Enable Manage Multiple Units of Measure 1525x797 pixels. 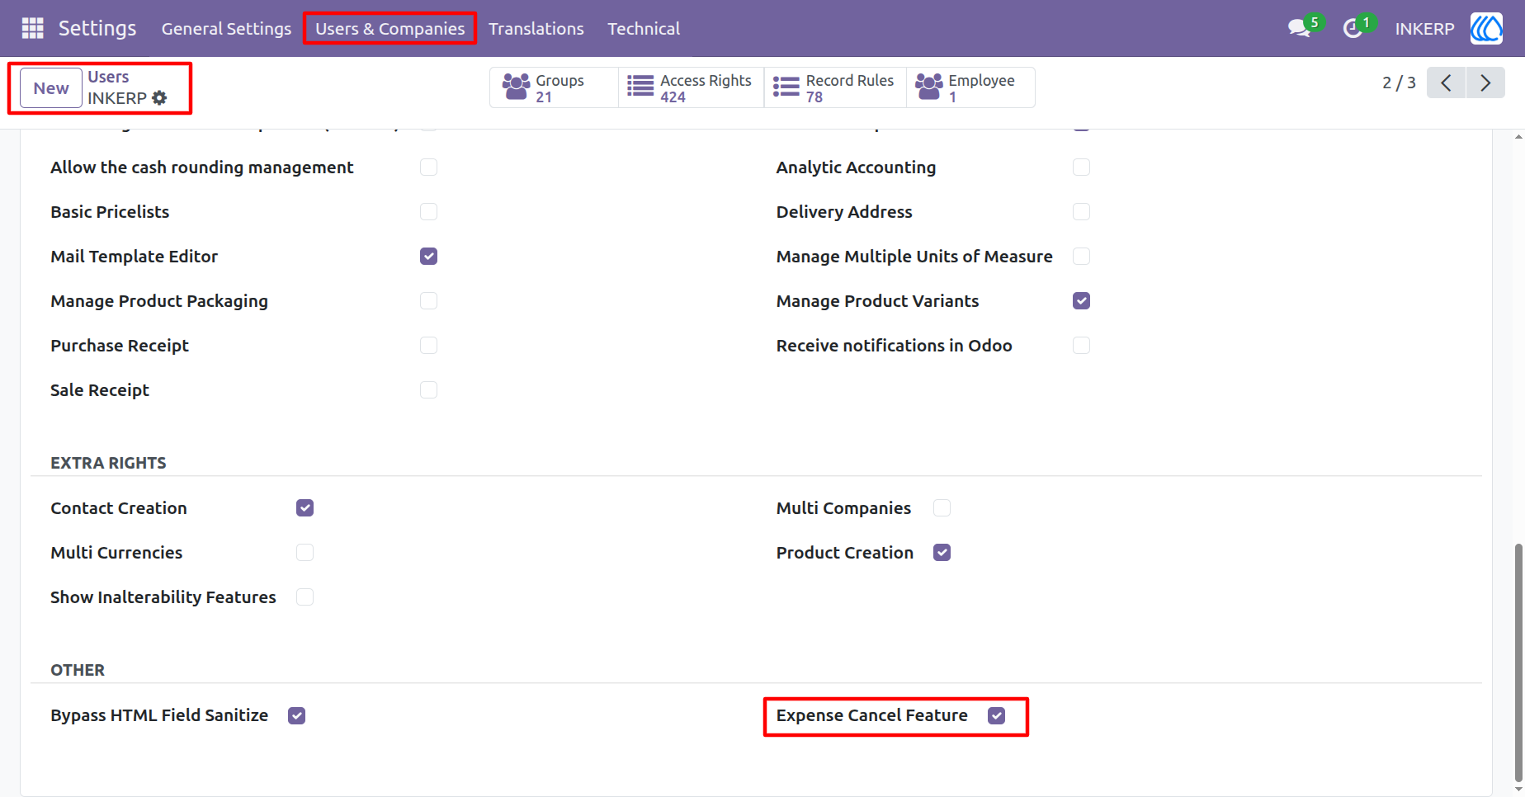coord(1081,257)
